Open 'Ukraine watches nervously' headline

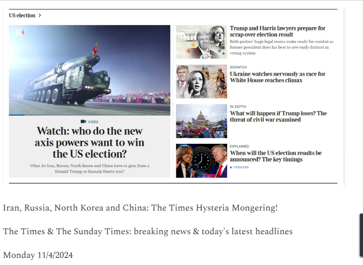pos(277,77)
